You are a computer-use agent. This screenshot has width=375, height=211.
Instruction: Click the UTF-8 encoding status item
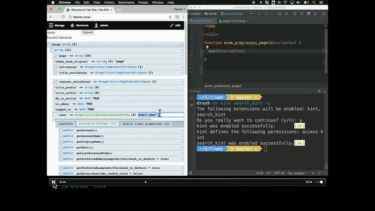(x=279, y=173)
